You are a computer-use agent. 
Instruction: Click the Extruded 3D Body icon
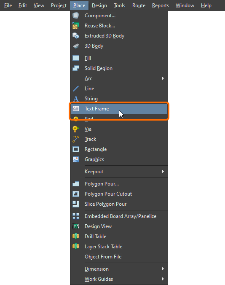[x=76, y=36]
